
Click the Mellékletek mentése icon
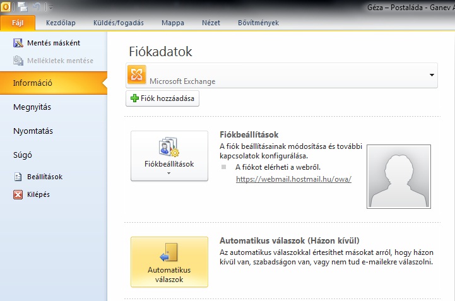[x=18, y=61]
